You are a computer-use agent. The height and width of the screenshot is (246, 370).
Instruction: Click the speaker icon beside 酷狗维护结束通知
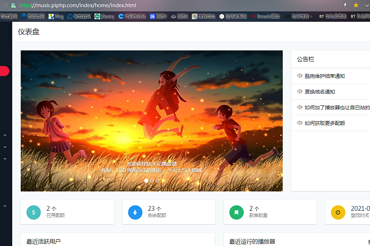pos(300,76)
